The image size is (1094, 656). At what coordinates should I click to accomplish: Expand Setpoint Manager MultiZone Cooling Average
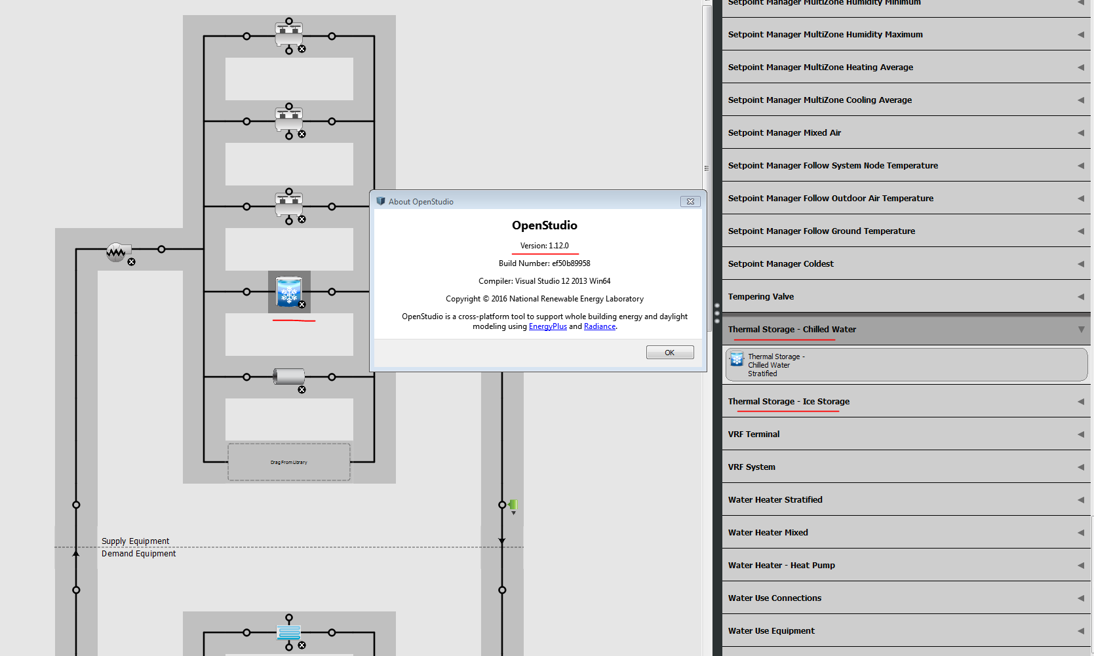907,100
